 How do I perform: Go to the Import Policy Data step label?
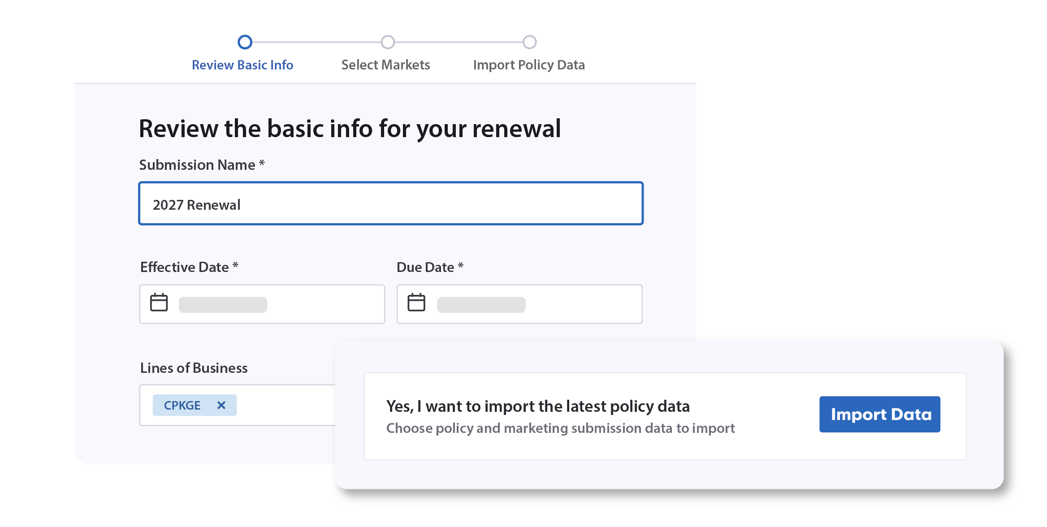[529, 65]
